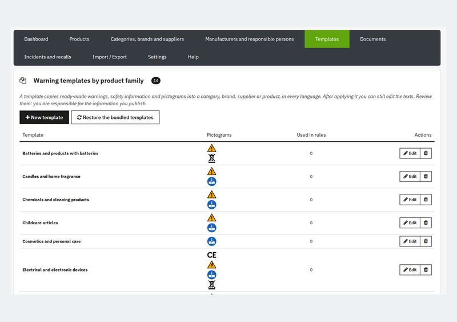Click the blue read-manual pictogram for Cosmetics
The height and width of the screenshot is (322, 457).
(x=211, y=241)
